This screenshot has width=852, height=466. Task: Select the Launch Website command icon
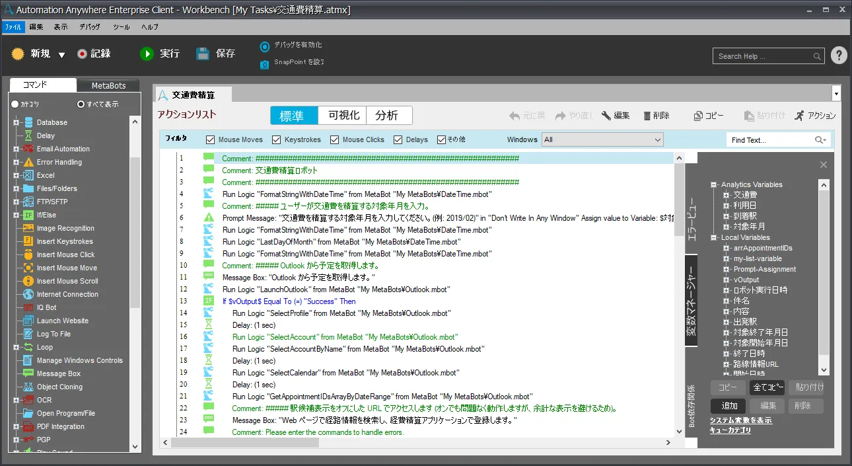click(28, 321)
